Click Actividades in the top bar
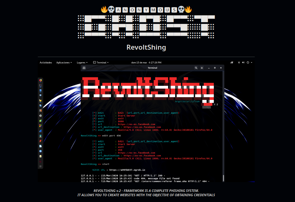This screenshot has width=295, height=202. [45, 62]
